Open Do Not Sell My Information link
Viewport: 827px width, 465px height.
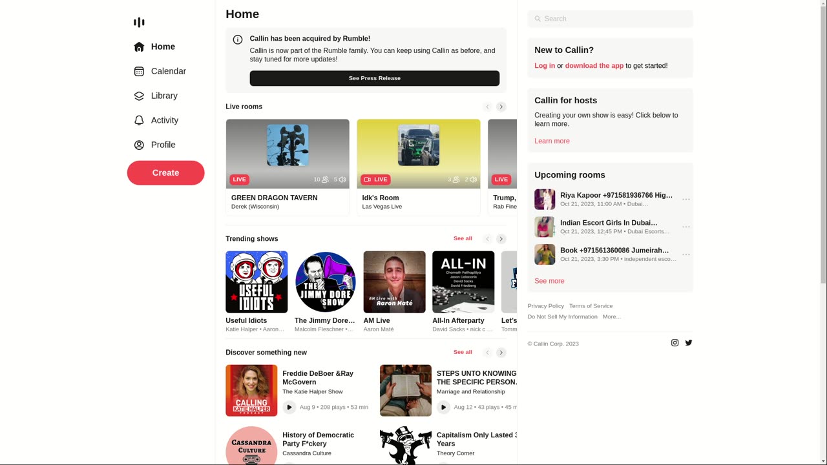click(x=563, y=316)
